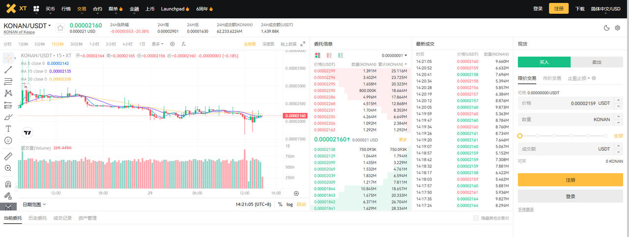
Task: Click the 成交额 total input field
Action: (571, 148)
